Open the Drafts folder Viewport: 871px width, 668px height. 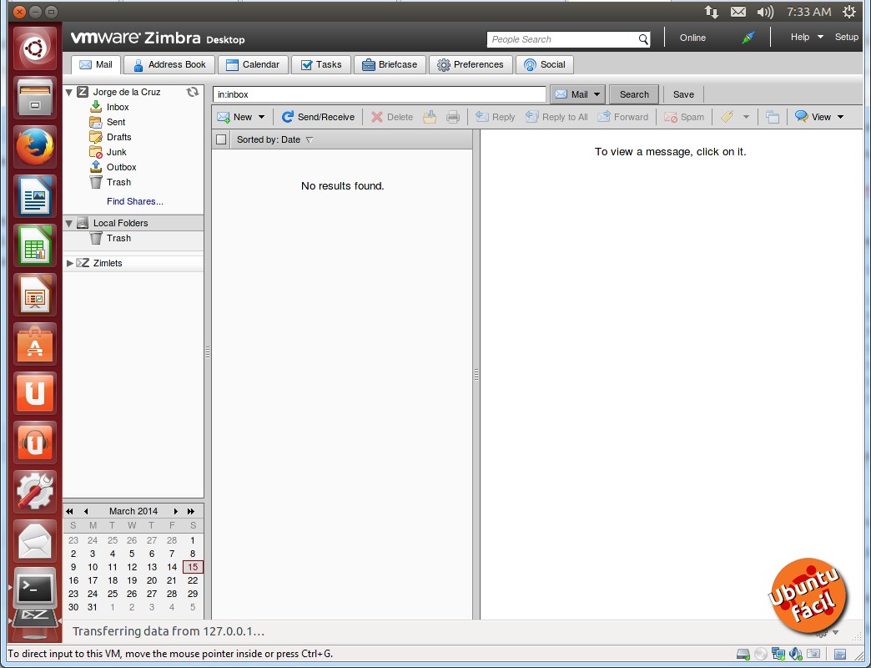pos(118,137)
